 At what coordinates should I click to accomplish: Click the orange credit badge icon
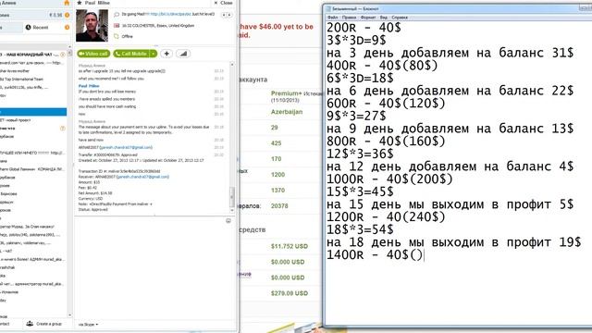(68, 15)
